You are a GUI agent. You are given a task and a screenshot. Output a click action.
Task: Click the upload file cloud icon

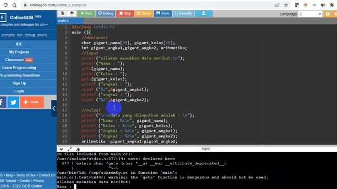click(x=72, y=13)
